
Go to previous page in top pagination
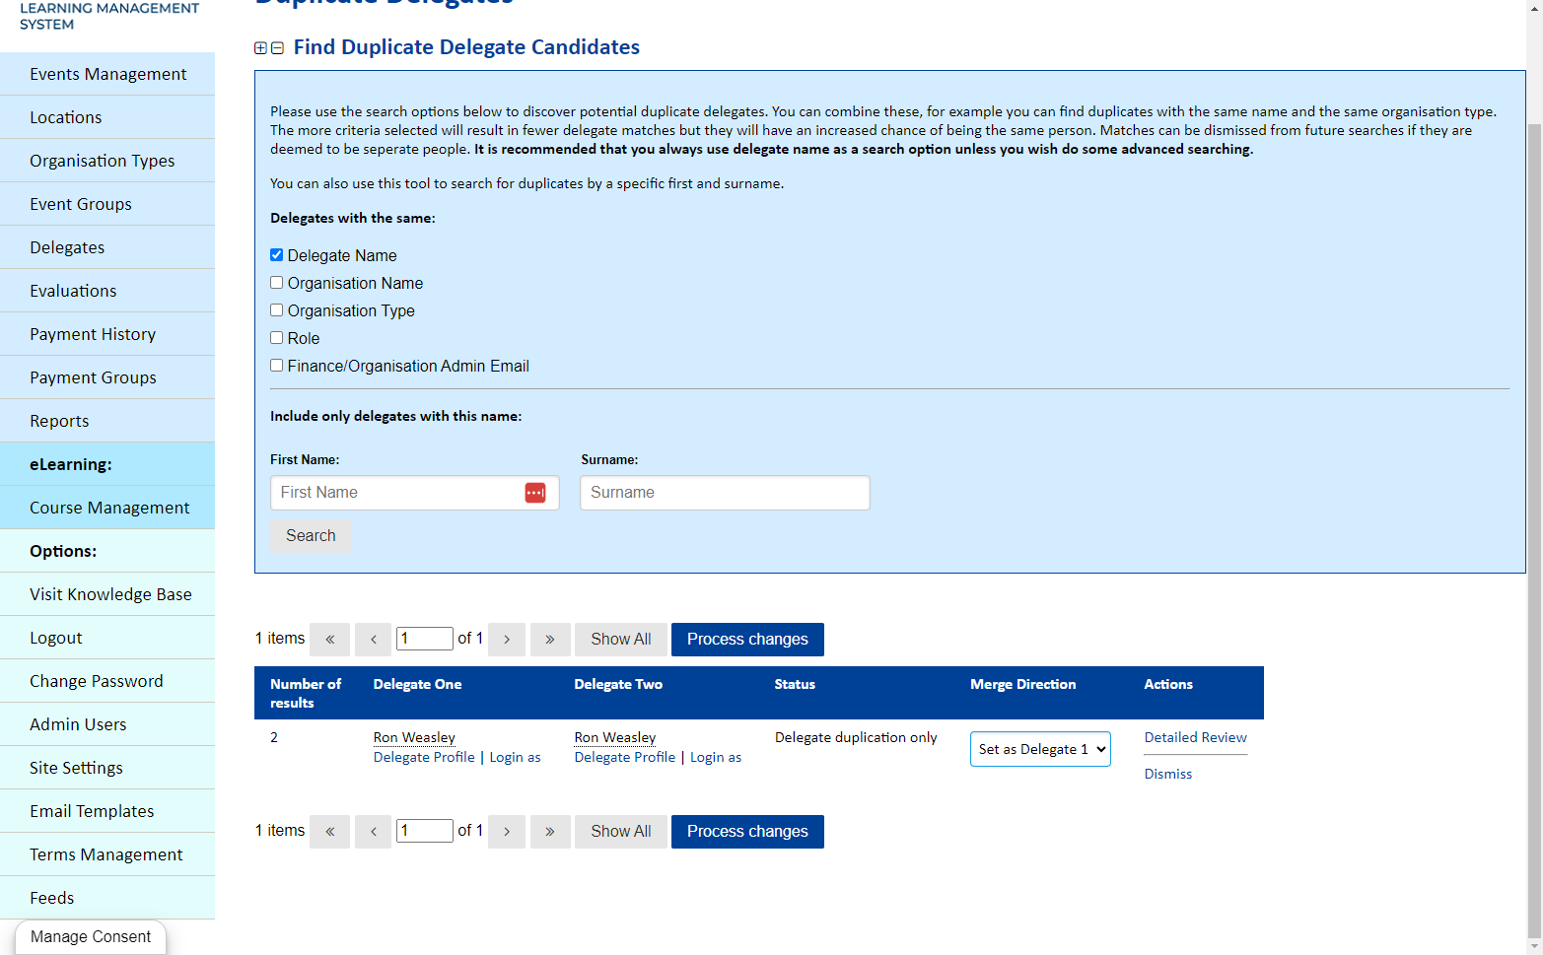pos(374,640)
